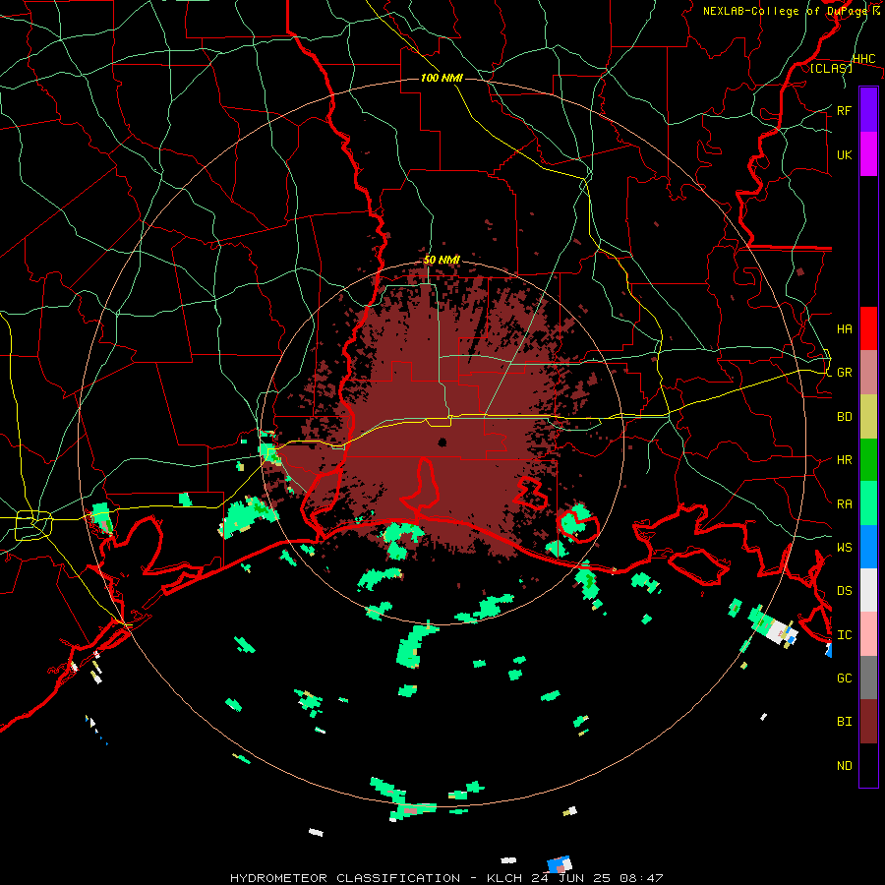The image size is (885, 885).
Task: Click the IC legend label
Action: (844, 635)
